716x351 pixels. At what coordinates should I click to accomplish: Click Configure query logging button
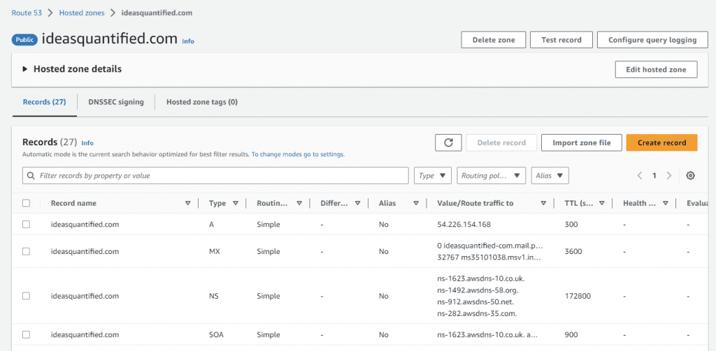pyautogui.click(x=652, y=40)
